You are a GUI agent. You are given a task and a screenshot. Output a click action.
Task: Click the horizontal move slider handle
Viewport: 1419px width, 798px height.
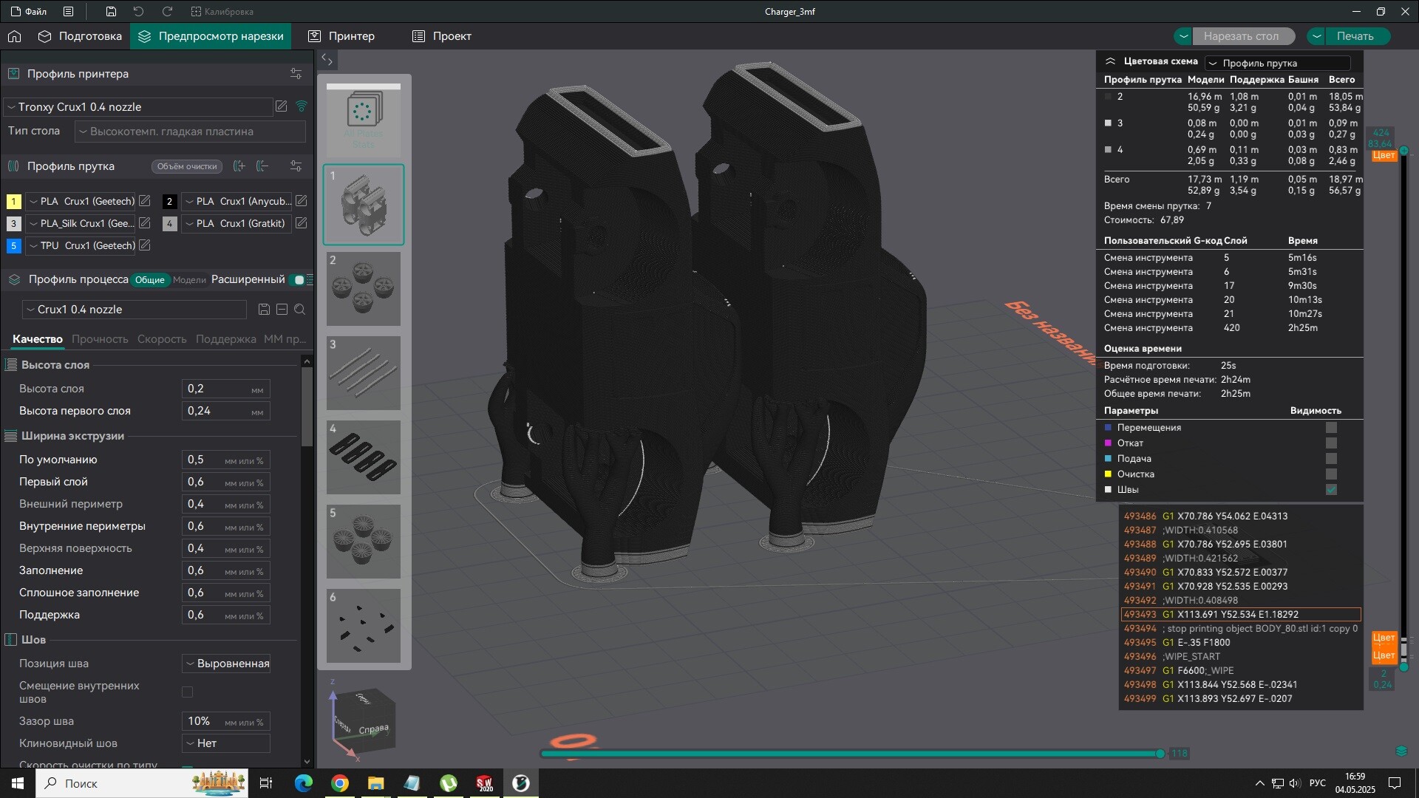1160,754
